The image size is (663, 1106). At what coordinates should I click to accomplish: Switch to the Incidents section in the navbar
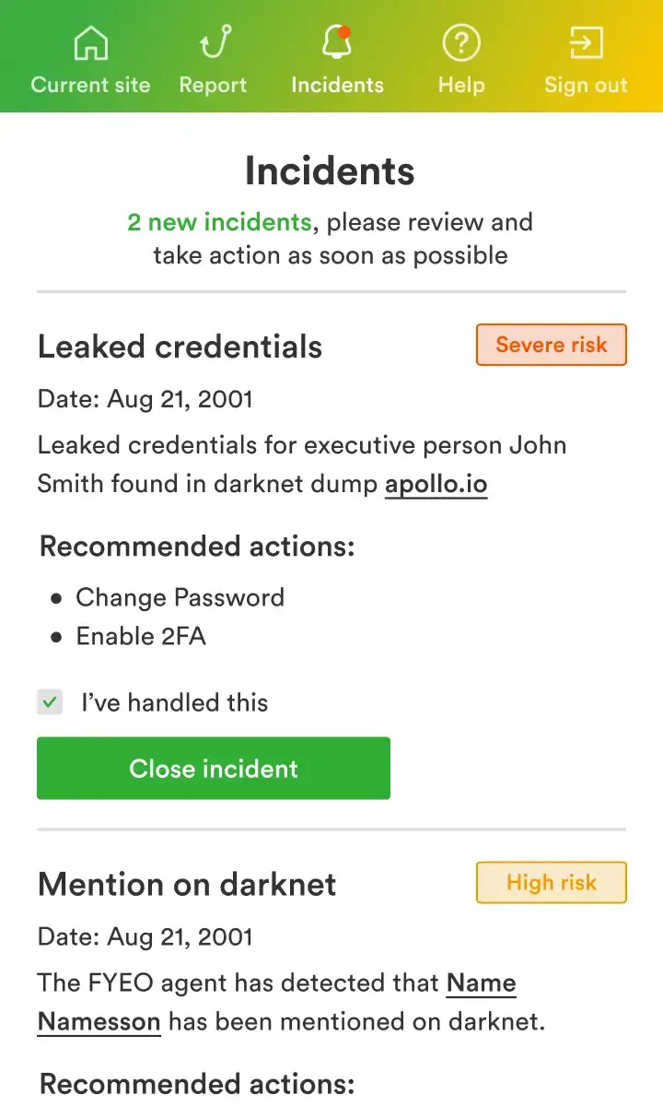(x=337, y=59)
